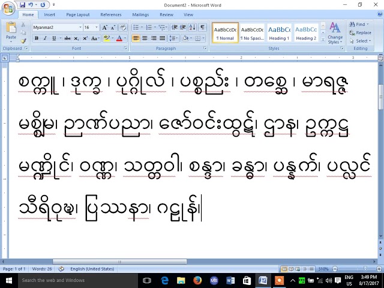Apply the Heading 2 style
Screen dimensions: 384x288
[306, 33]
